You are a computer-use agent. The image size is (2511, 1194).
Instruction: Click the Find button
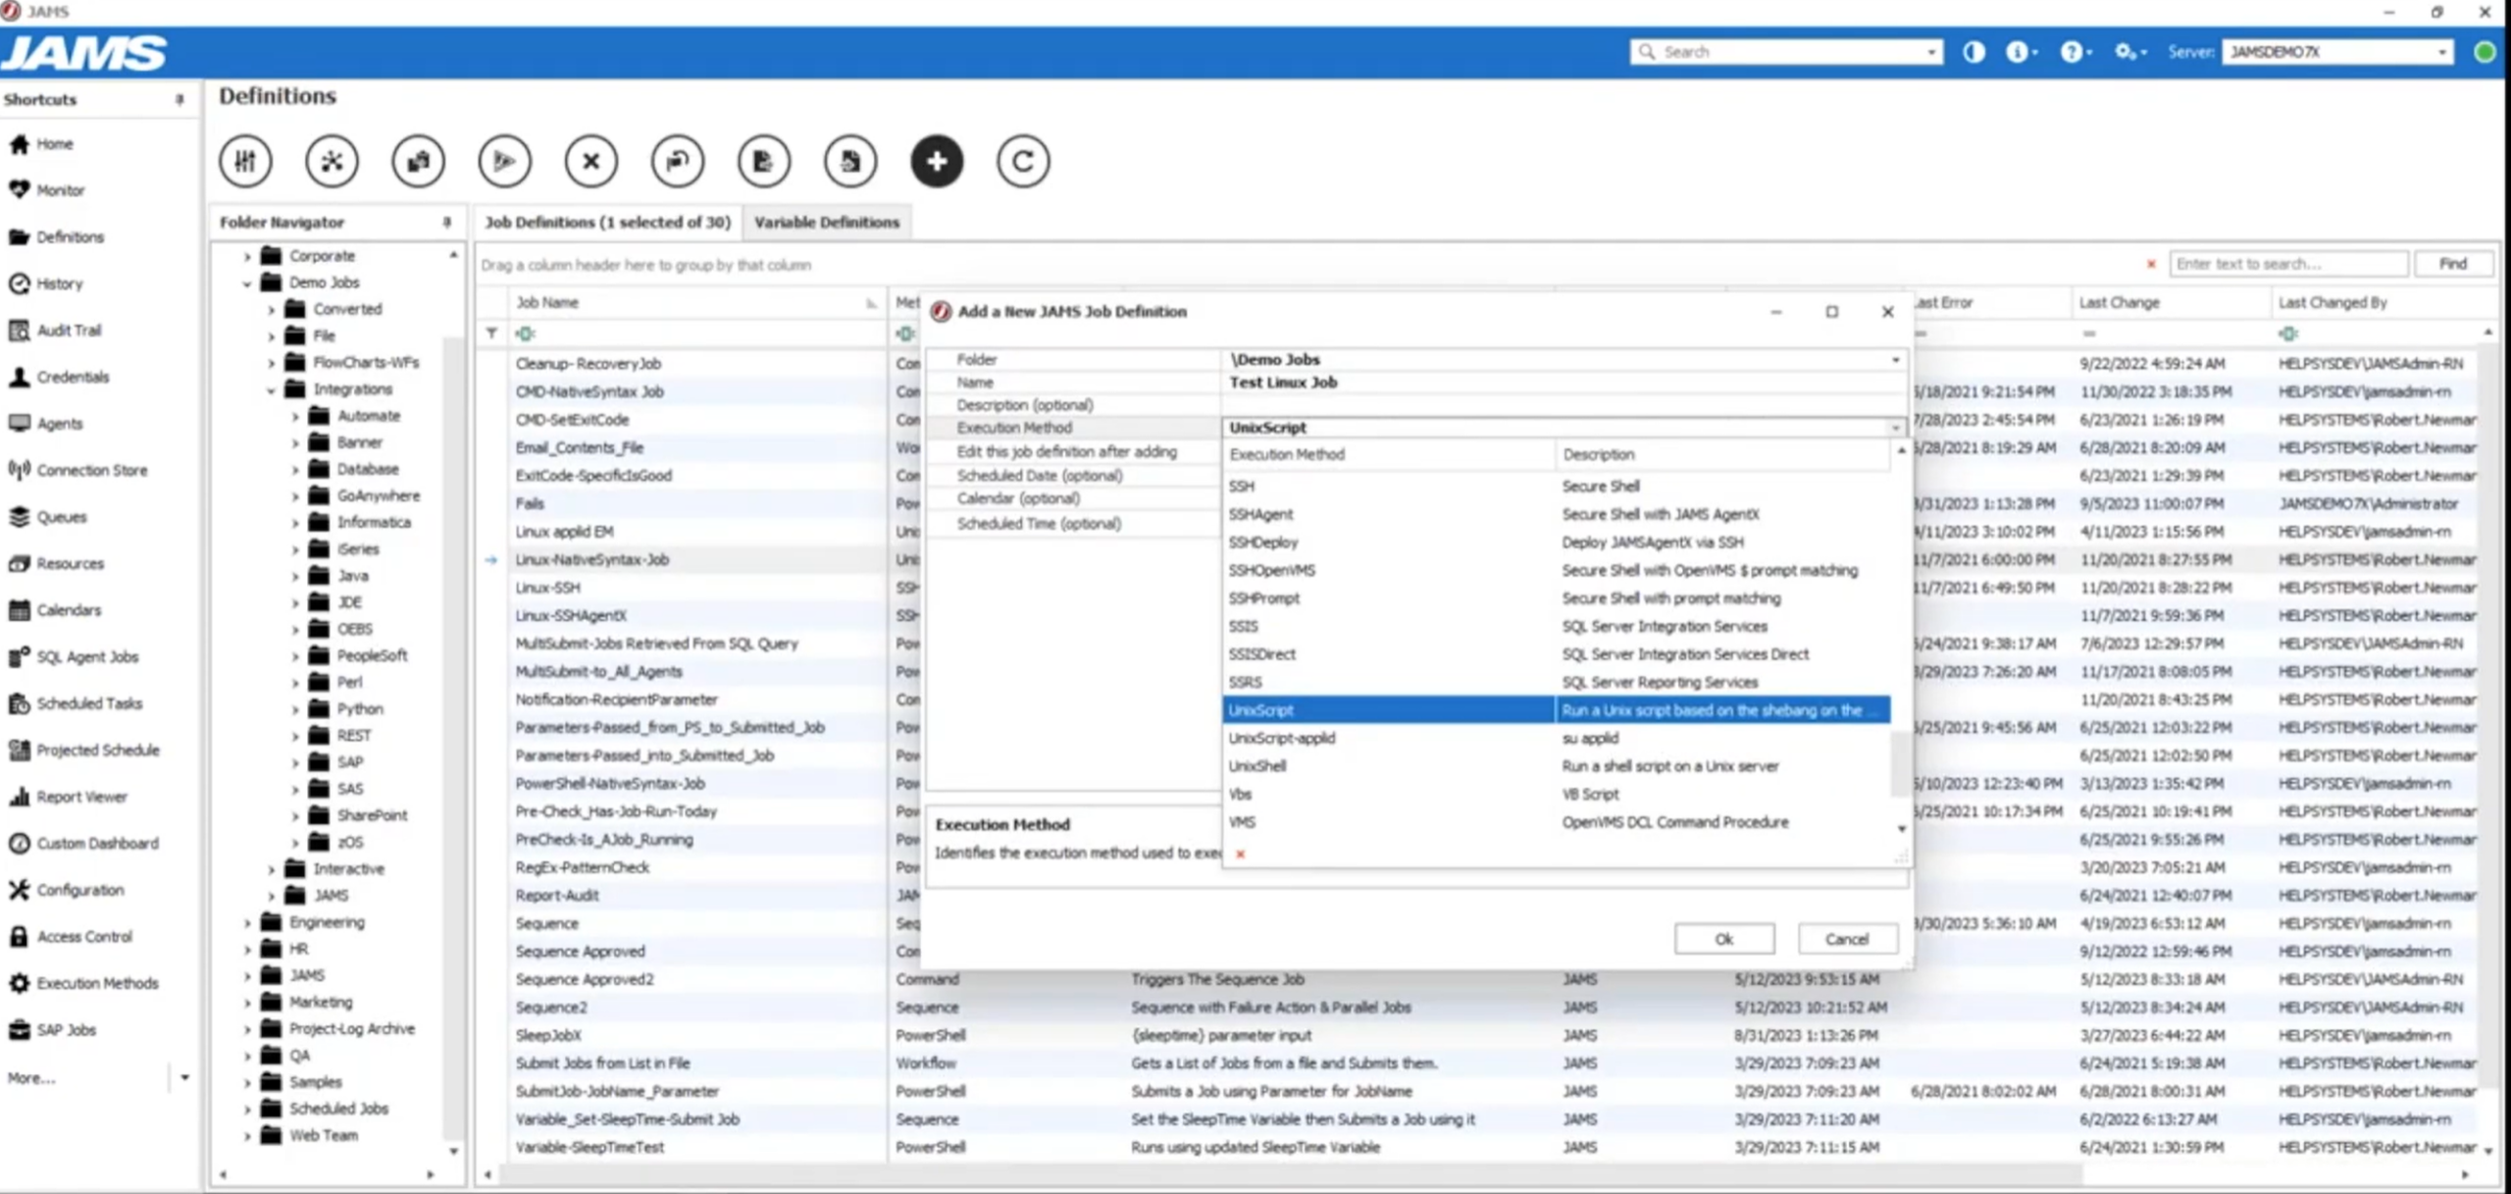tap(2455, 263)
